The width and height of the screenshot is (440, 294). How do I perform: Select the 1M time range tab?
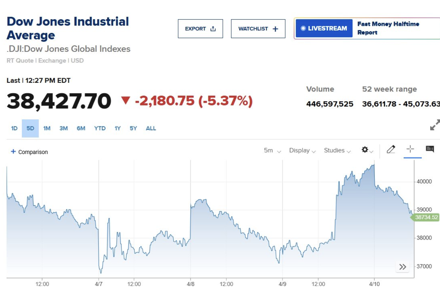(x=47, y=128)
